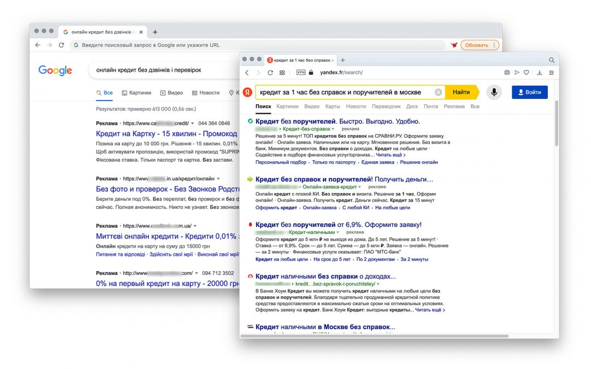Click 'Питання та відповіді' sitelink
The height and width of the screenshot is (369, 591).
(120, 255)
